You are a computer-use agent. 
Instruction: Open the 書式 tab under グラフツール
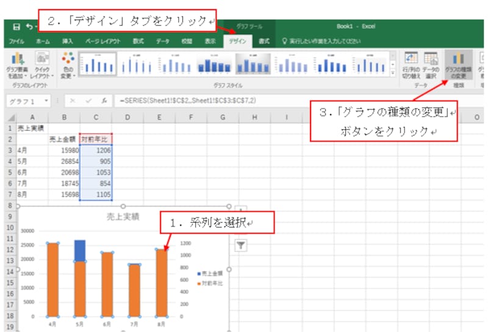(264, 41)
